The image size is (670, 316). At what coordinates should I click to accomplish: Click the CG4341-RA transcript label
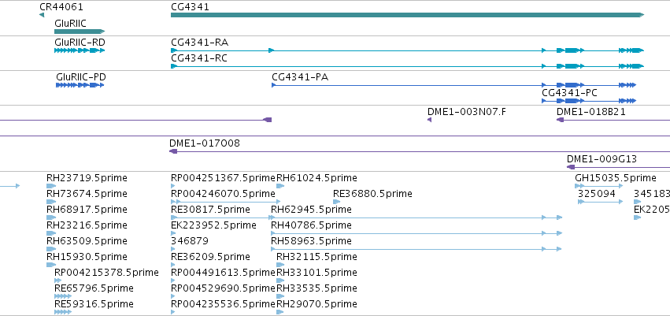click(199, 43)
